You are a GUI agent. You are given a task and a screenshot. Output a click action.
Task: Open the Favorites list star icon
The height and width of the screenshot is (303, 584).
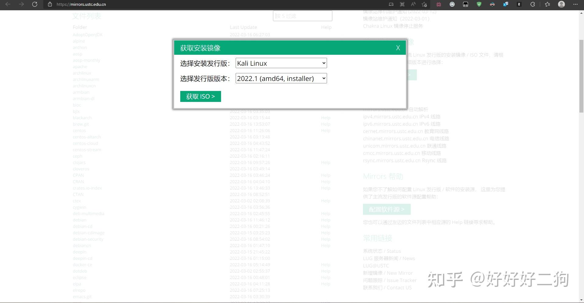[x=547, y=4]
